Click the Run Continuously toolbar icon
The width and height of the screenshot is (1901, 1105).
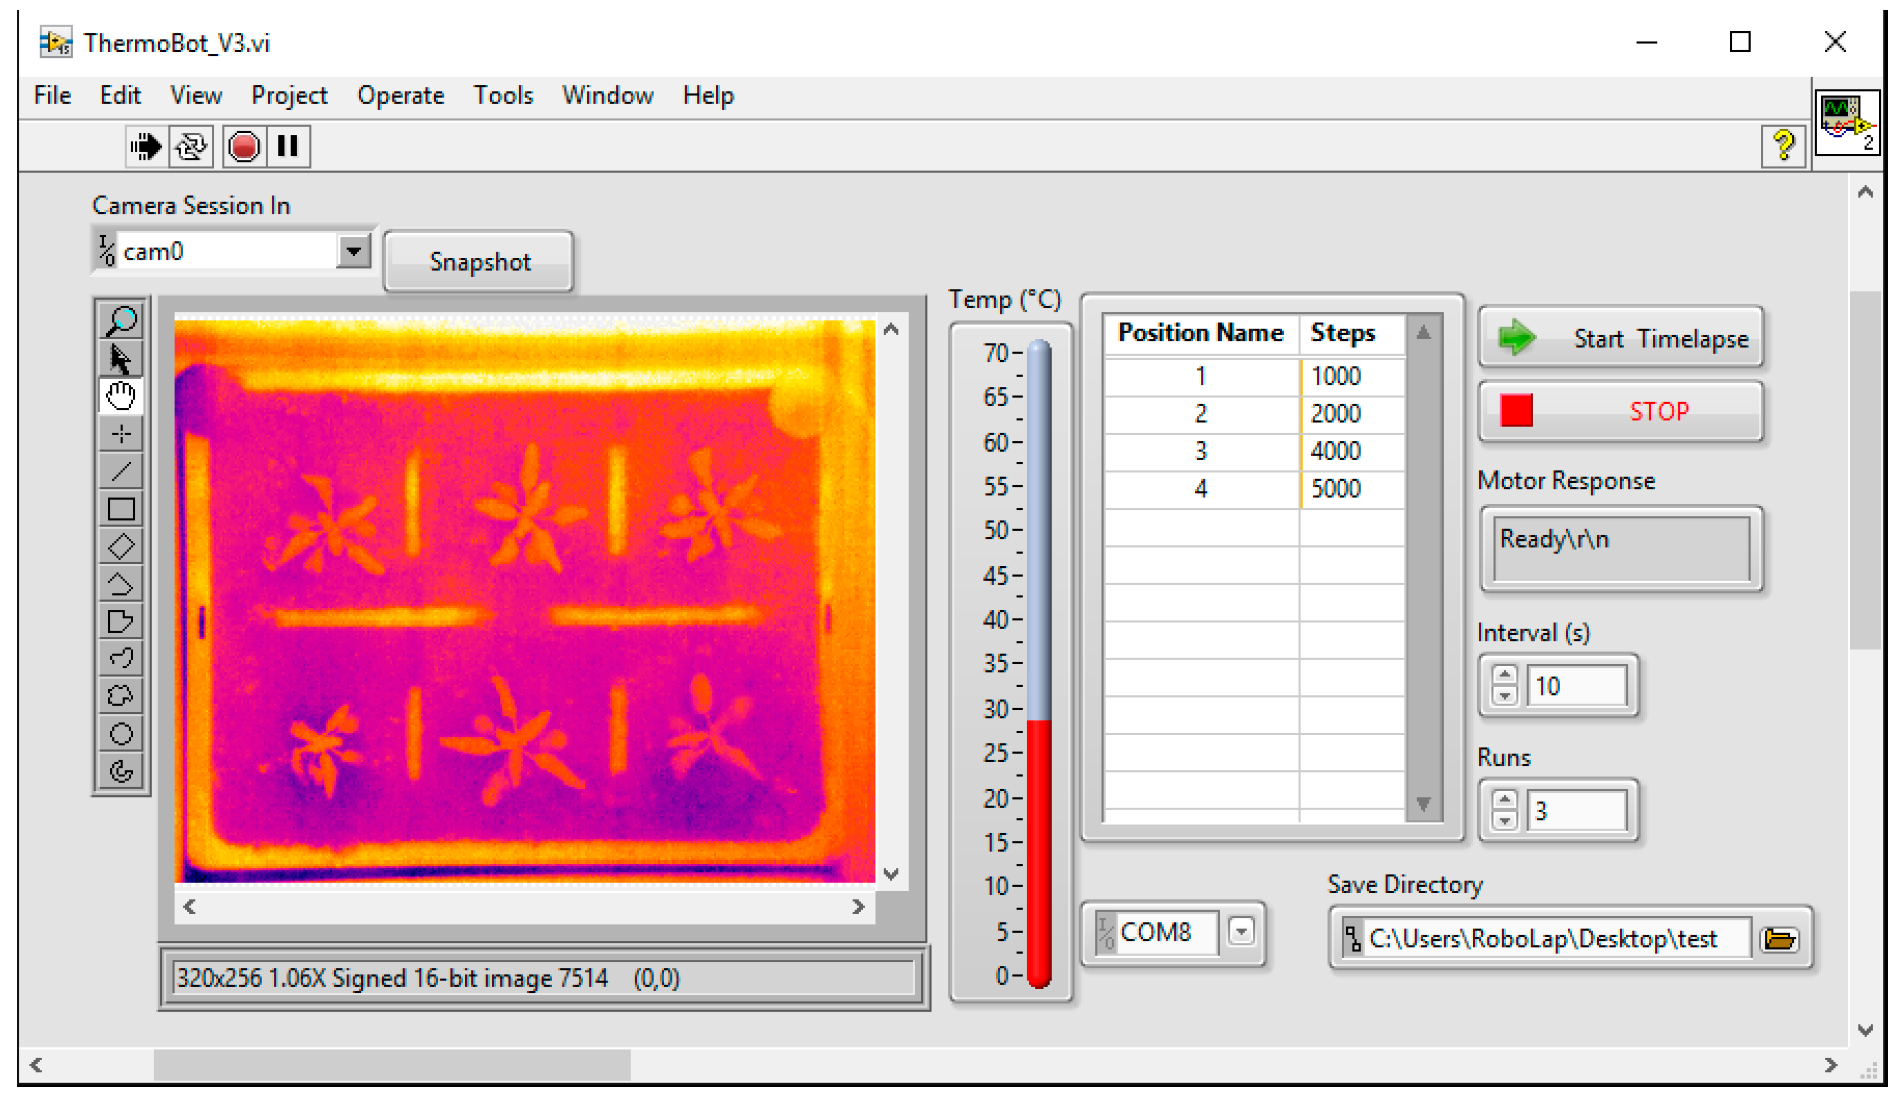click(191, 146)
